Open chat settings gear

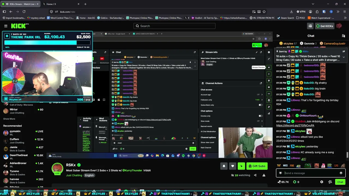[322, 182]
